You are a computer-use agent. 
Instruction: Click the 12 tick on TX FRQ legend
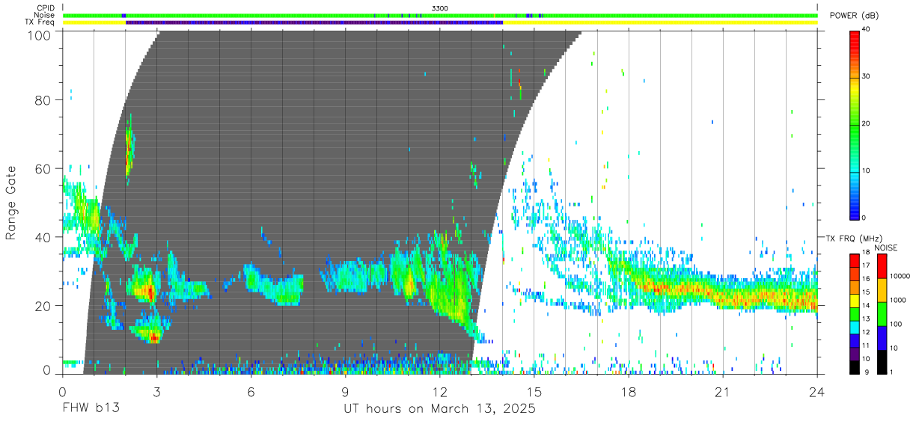pos(865,332)
